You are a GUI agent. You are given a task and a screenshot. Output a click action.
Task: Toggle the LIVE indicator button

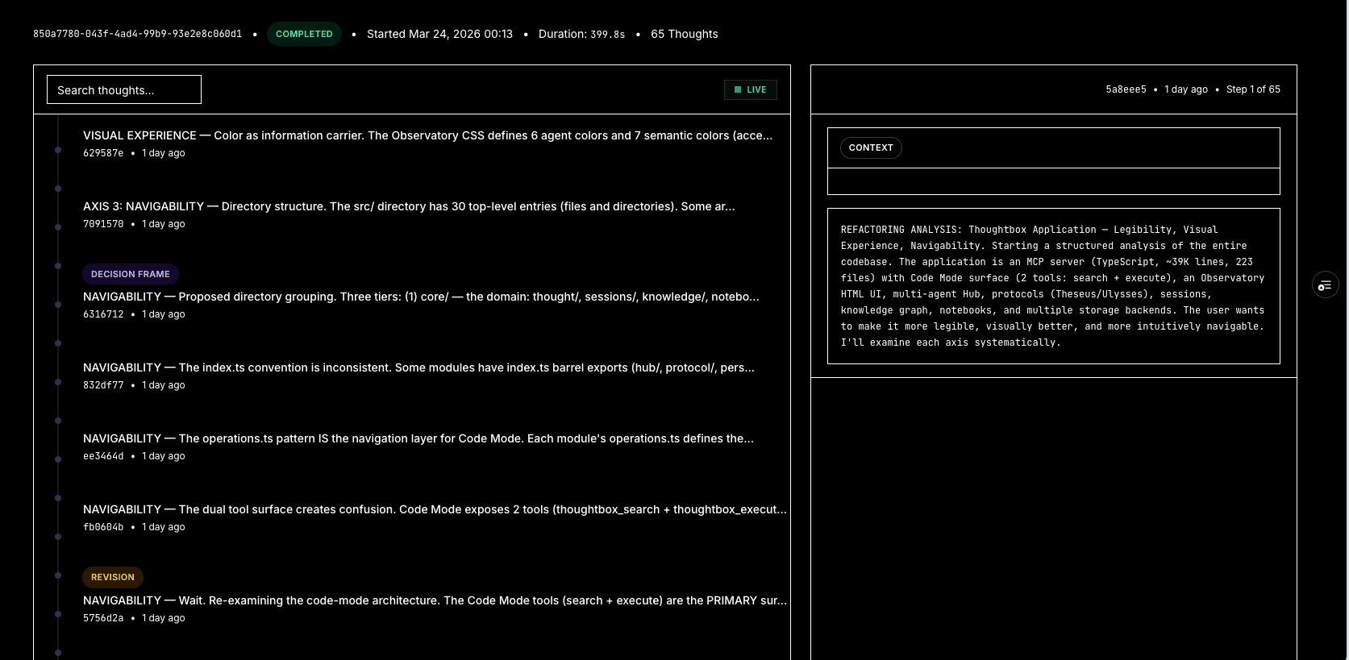pyautogui.click(x=750, y=89)
